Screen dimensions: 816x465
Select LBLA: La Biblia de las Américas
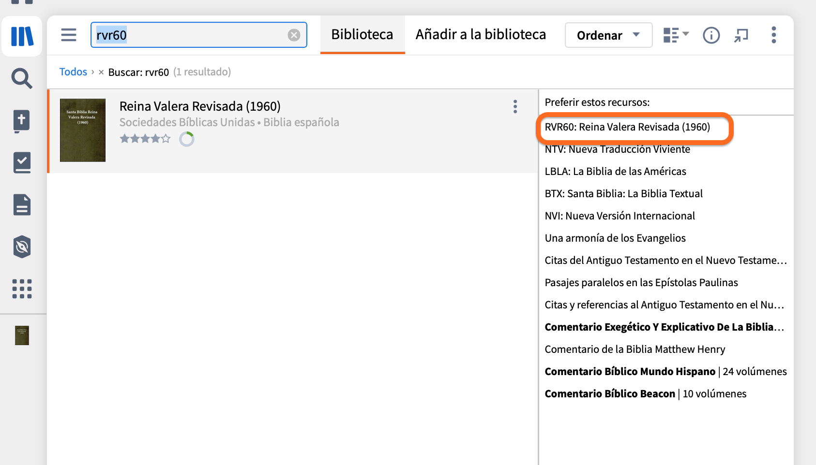click(x=615, y=172)
